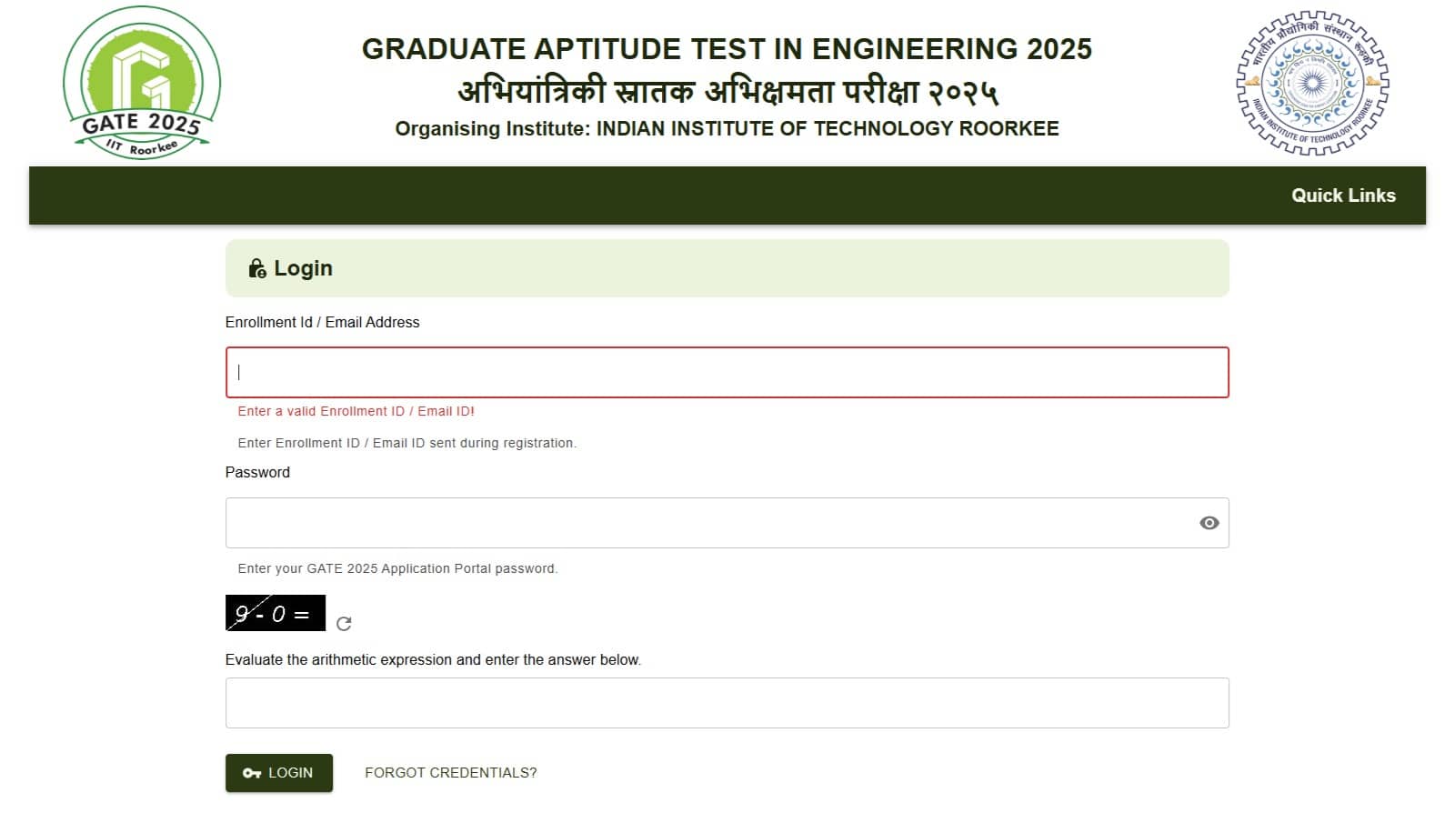Click the padlock icon beside Login heading

pos(256,267)
